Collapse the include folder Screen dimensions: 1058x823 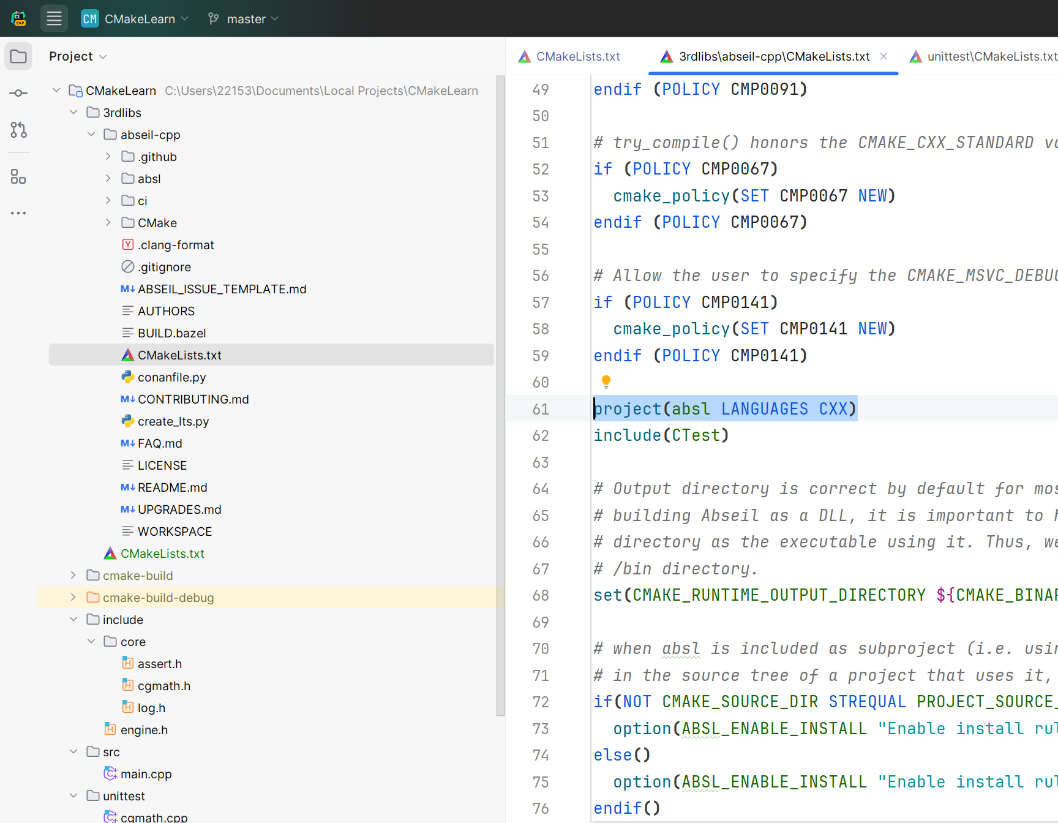pos(73,619)
